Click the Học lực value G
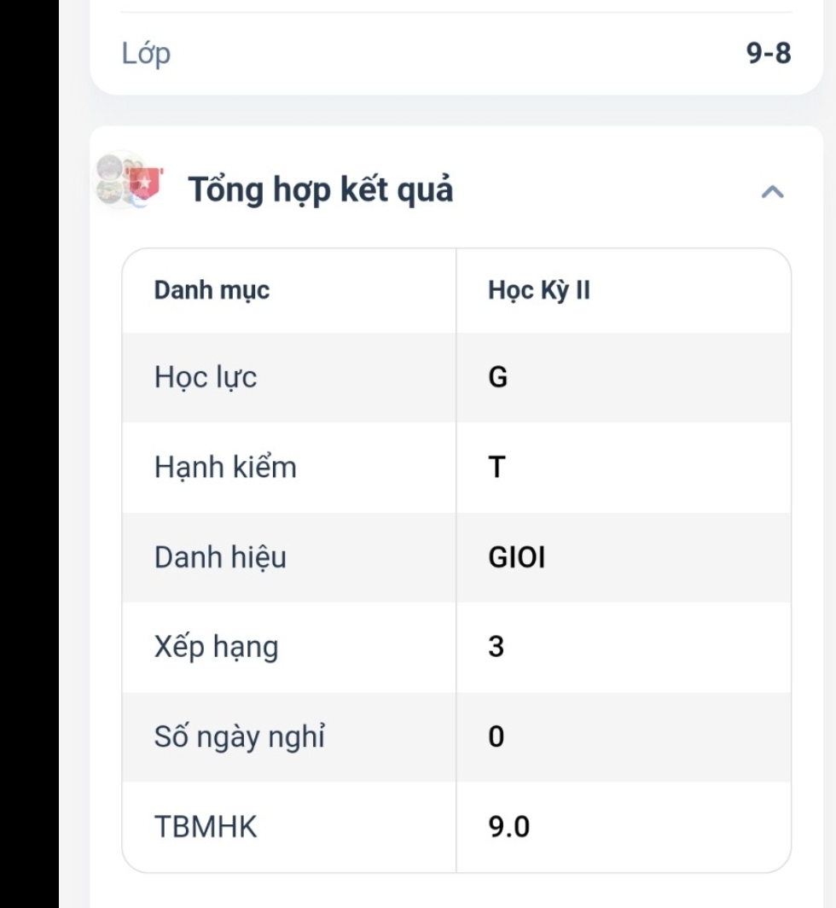This screenshot has width=836, height=908. coord(497,377)
